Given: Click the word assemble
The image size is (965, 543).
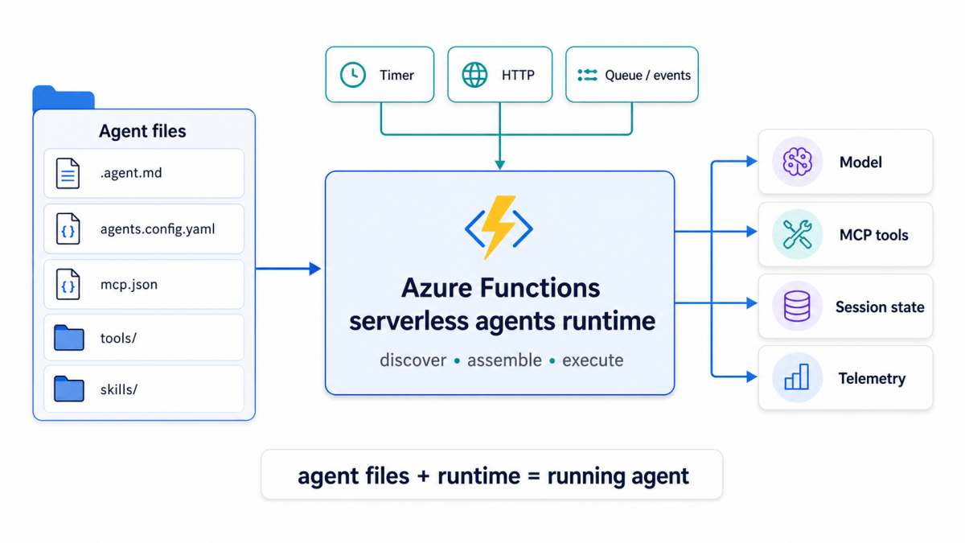Looking at the screenshot, I should click(504, 360).
